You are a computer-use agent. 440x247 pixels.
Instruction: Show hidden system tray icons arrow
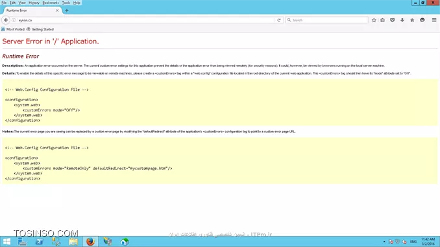pos(384,242)
